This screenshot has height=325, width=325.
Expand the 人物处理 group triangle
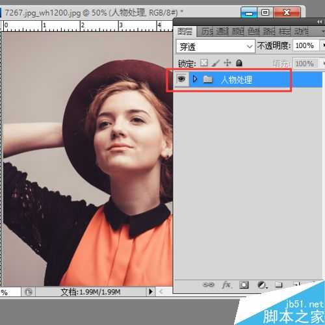[195, 79]
